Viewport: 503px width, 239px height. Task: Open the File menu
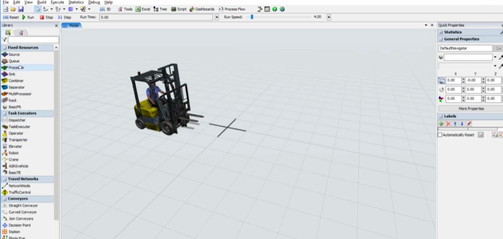(x=5, y=2)
